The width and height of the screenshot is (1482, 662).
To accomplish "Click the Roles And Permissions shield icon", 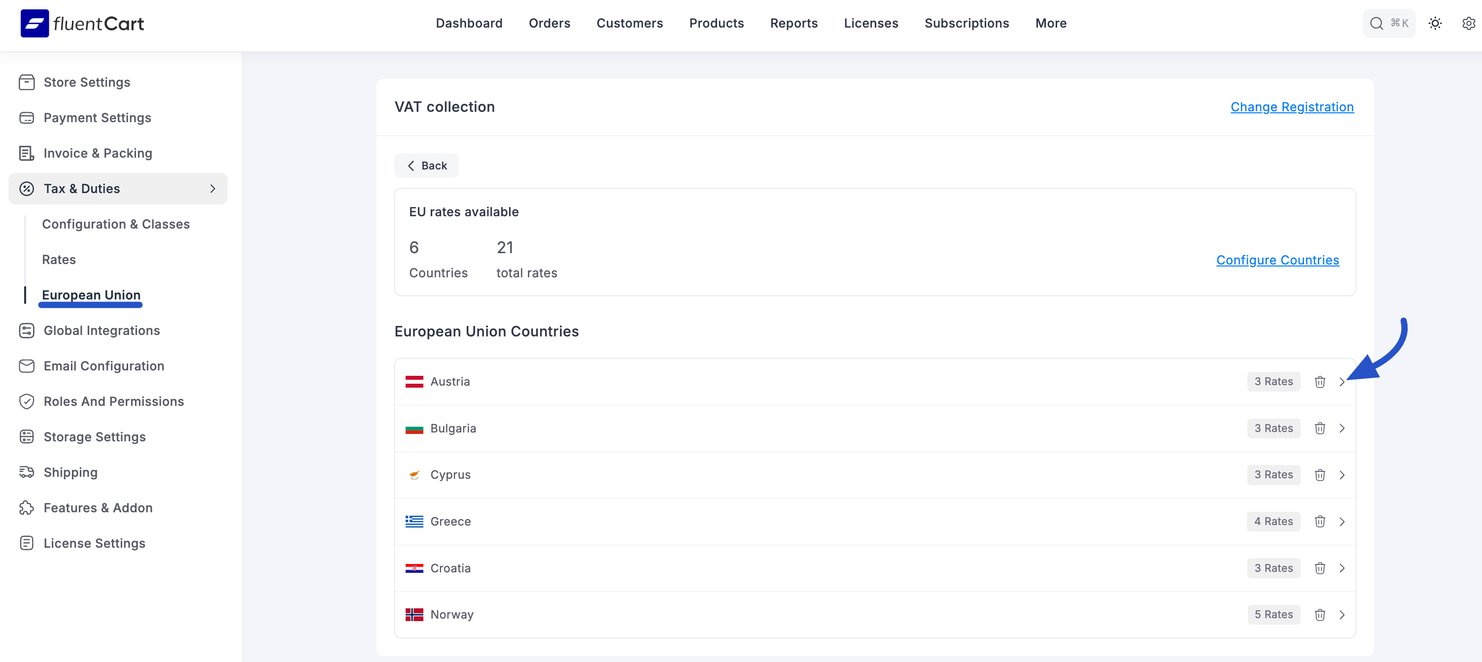I will (x=27, y=401).
